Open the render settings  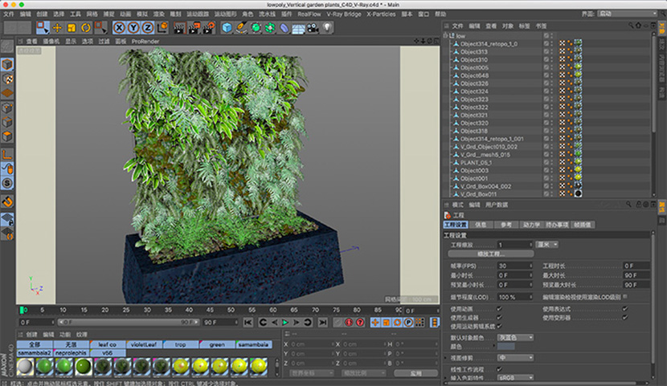(x=209, y=28)
